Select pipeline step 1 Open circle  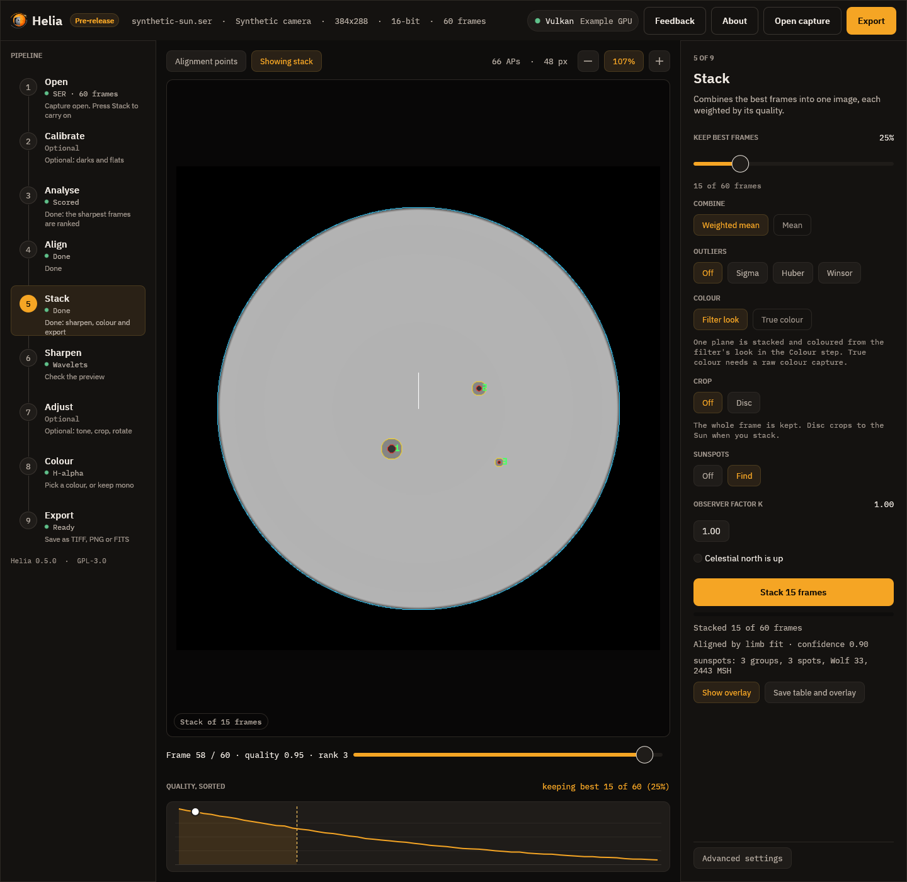click(28, 87)
